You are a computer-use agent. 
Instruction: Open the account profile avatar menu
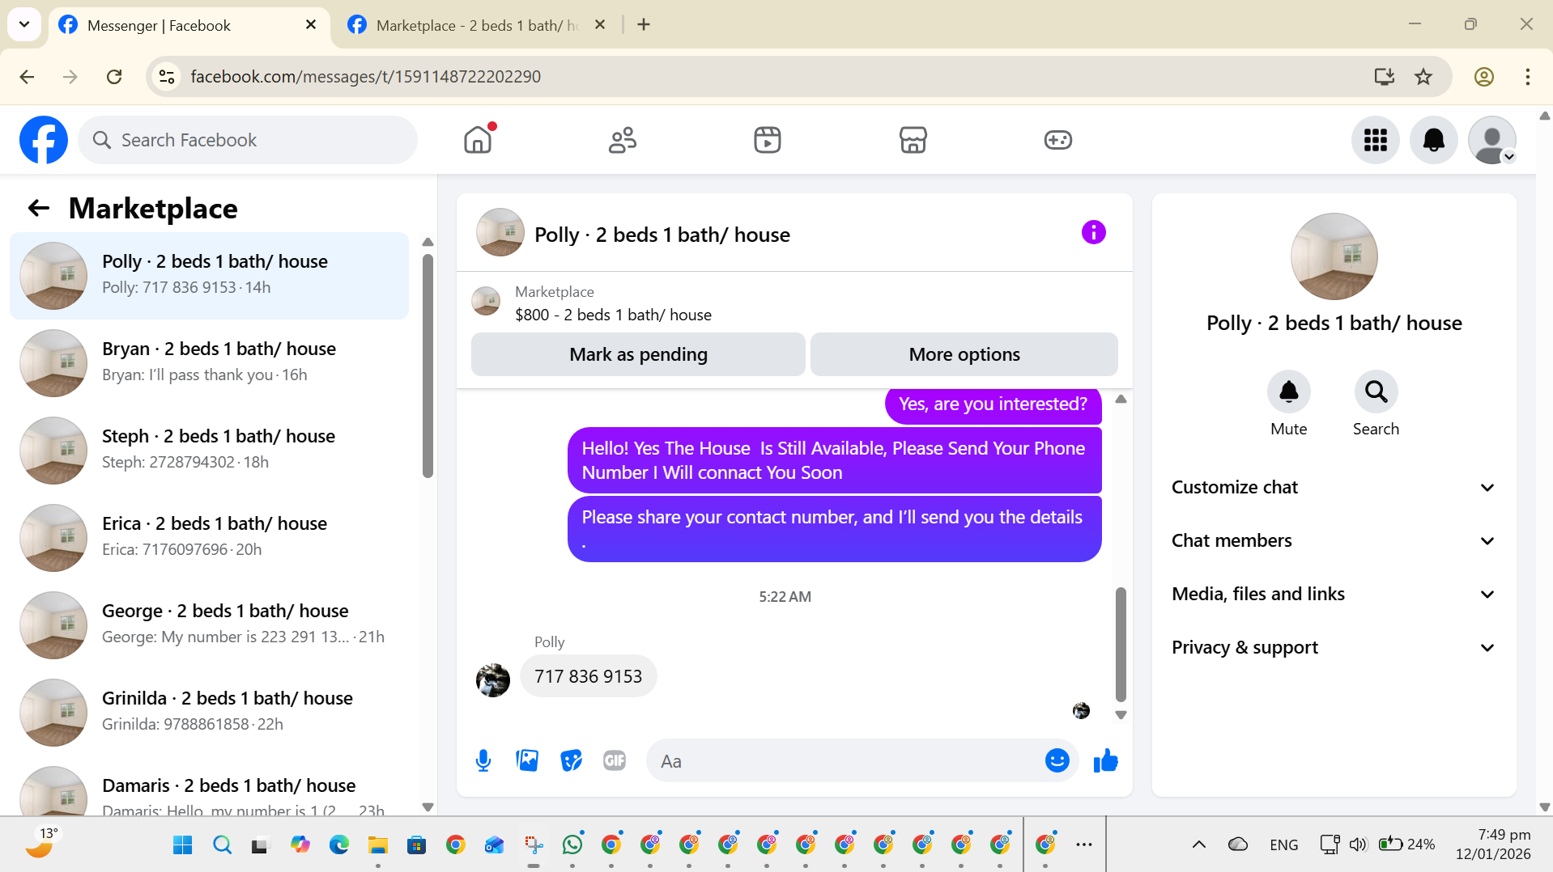(x=1491, y=140)
